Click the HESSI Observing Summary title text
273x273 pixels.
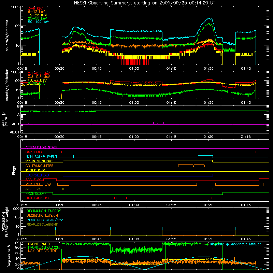click(144, 3)
